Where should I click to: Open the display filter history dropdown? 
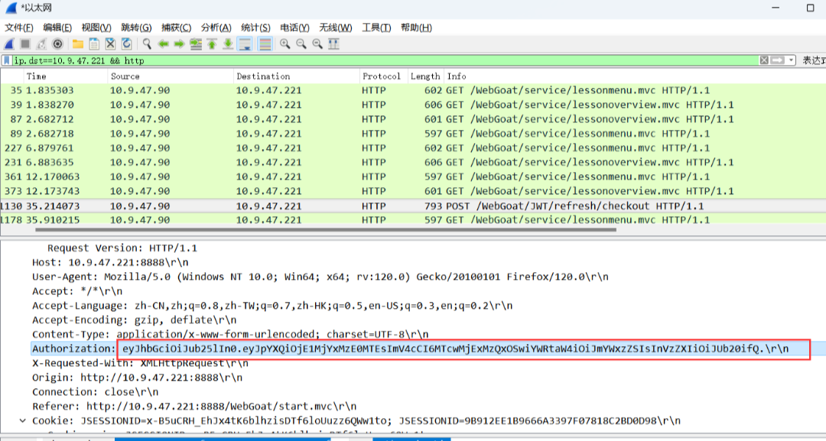(x=792, y=60)
